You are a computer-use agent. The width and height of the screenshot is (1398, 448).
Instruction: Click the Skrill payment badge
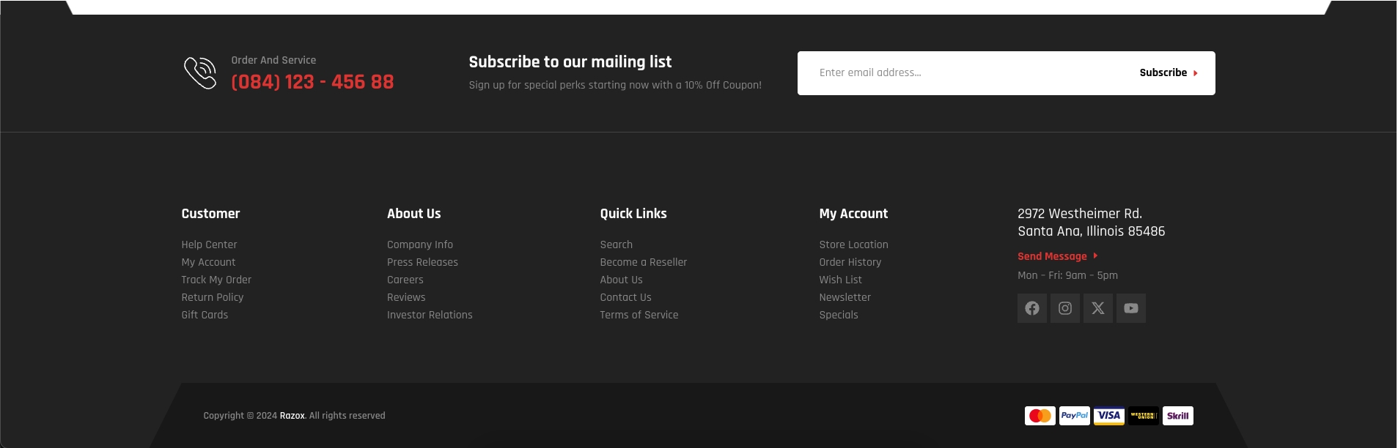(x=1177, y=416)
